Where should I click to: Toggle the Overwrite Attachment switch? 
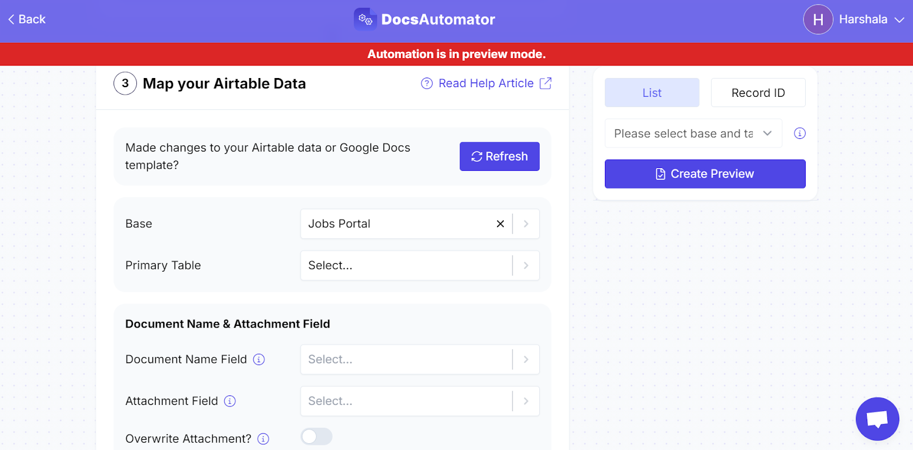coord(317,436)
